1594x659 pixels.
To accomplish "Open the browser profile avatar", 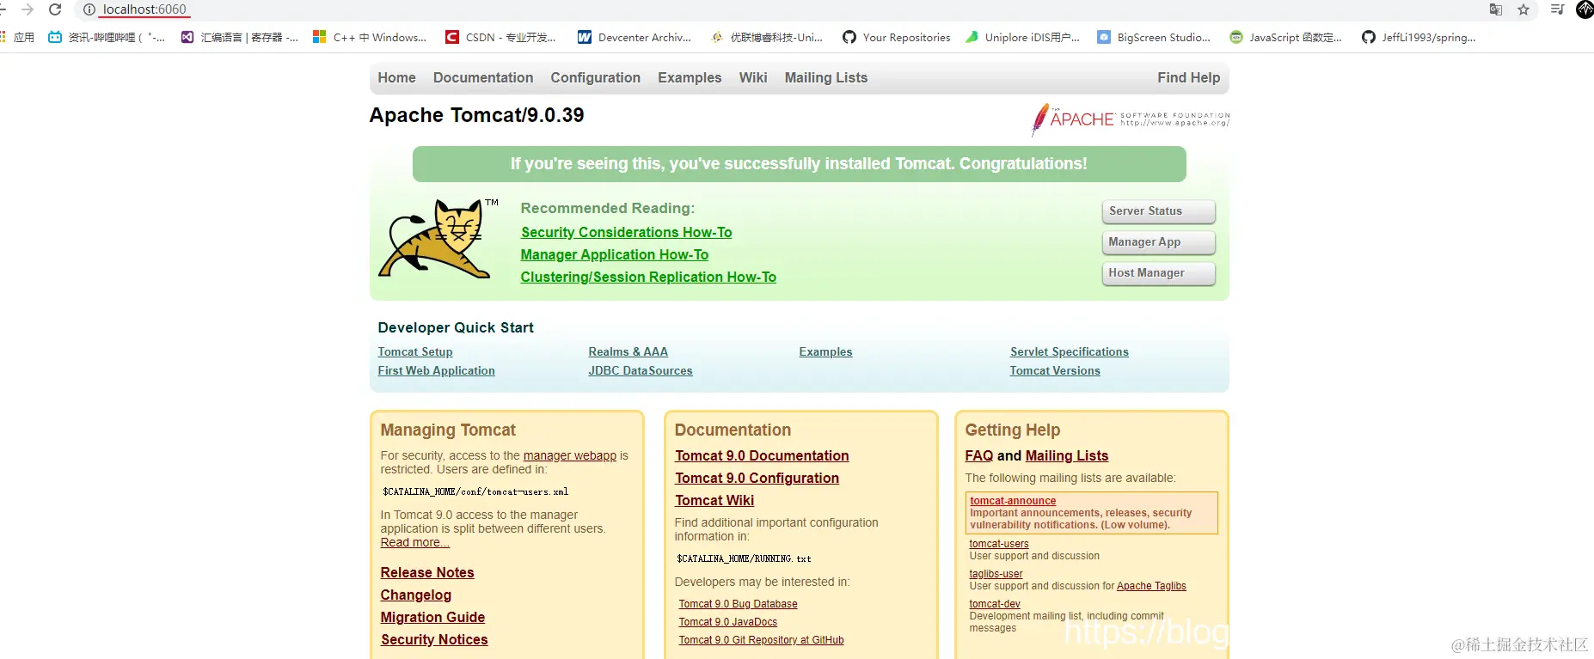I will tap(1585, 9).
